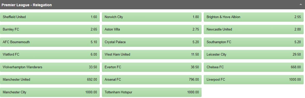305x98 pixels.
Task: Choose West Ham United 11.50
Action: pyautogui.click(x=152, y=55)
